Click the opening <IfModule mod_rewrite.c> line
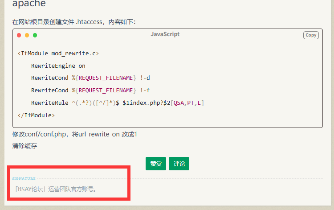334x210 pixels. pyautogui.click(x=58, y=54)
